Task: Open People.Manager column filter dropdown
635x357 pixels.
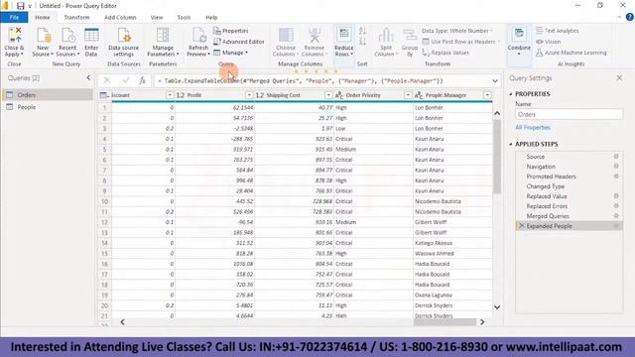Action: point(487,95)
